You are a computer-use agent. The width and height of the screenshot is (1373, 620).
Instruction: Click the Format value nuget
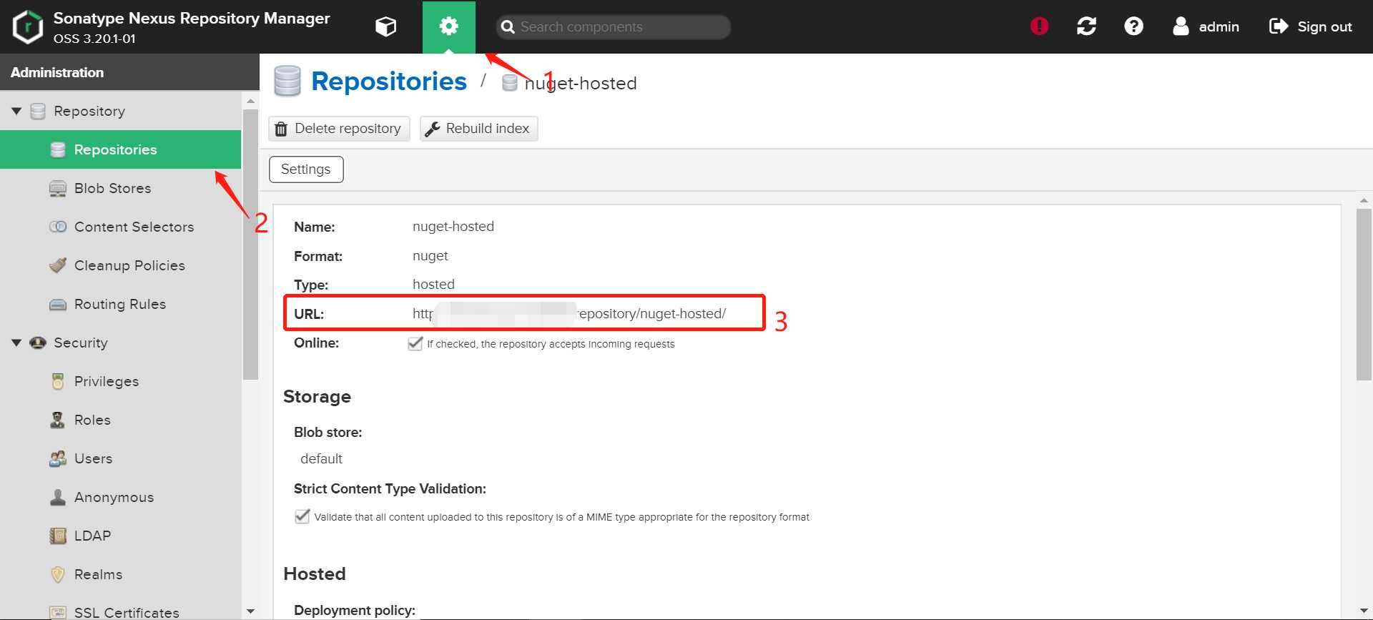(430, 256)
